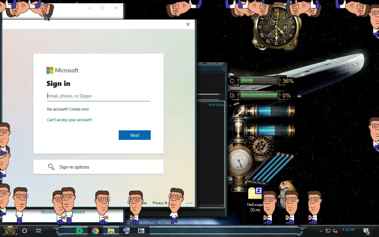379x237 pixels.
Task: Click the Attribute column header in dark window
Action: pyautogui.click(x=216, y=105)
